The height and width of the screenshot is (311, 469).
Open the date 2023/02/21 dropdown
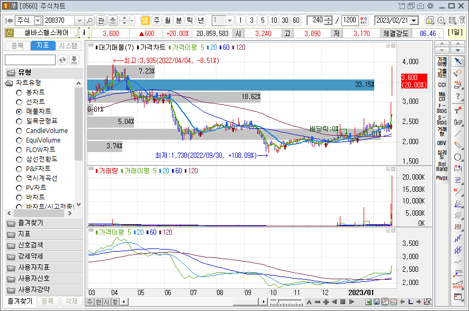(x=414, y=20)
